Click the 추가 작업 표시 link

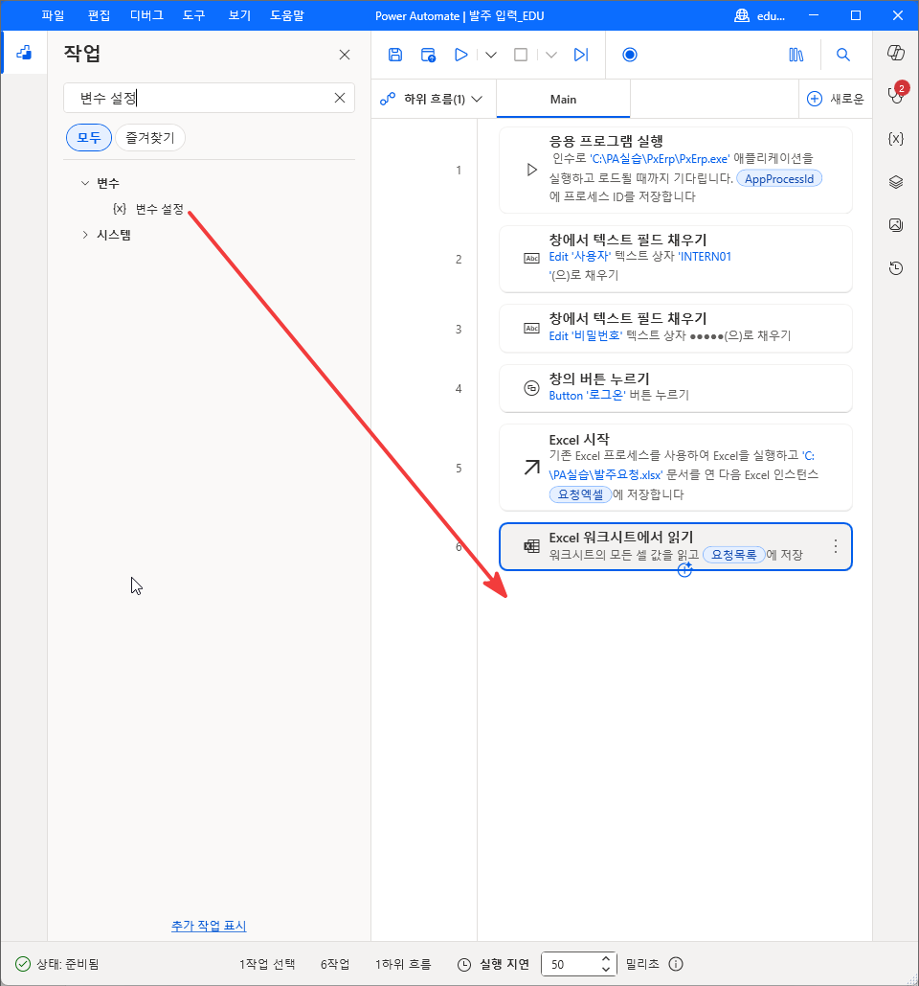(209, 926)
